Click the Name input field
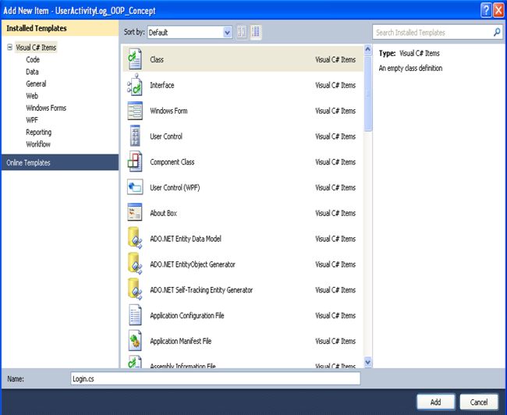507x415 pixels. click(215, 378)
